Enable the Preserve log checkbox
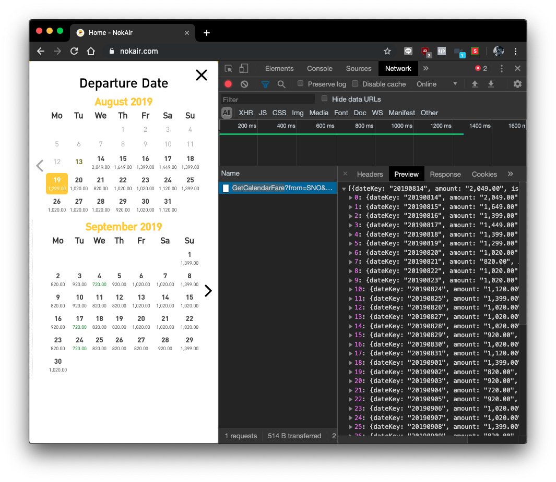 pos(300,83)
